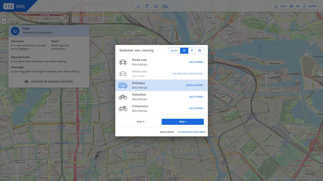Click the police siren icon in top bar
This screenshot has width=323, height=181.
[156, 6]
